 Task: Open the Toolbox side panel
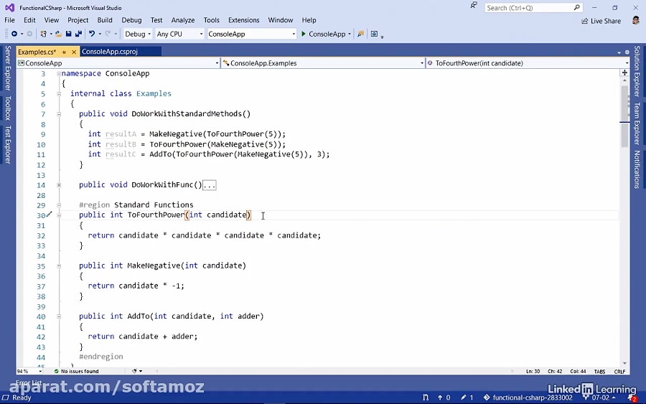[x=7, y=108]
